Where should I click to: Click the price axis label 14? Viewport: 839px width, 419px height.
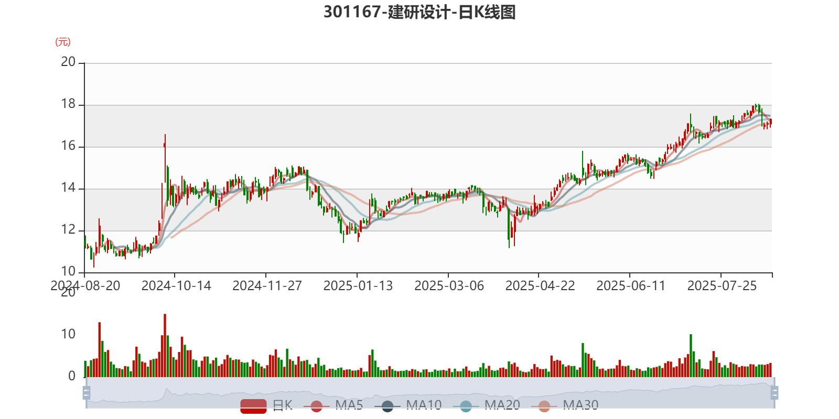point(68,188)
